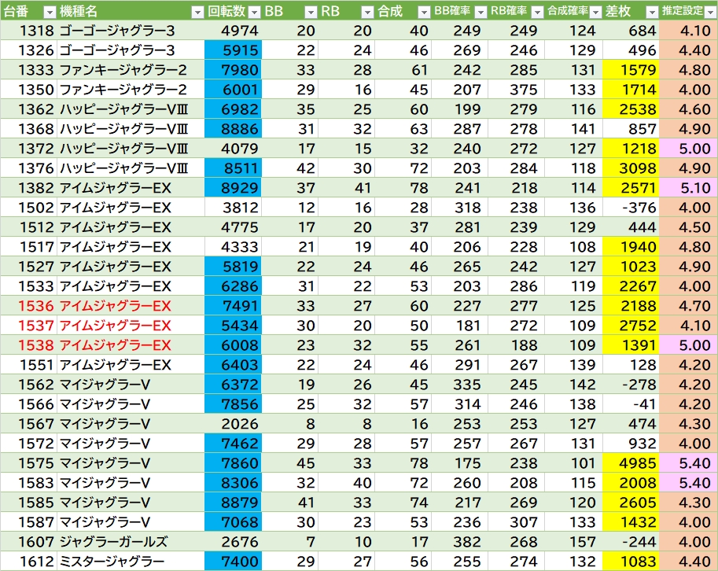Select the マイジャグラーV cell in row 1562
This screenshot has width=718, height=571.
131,385
